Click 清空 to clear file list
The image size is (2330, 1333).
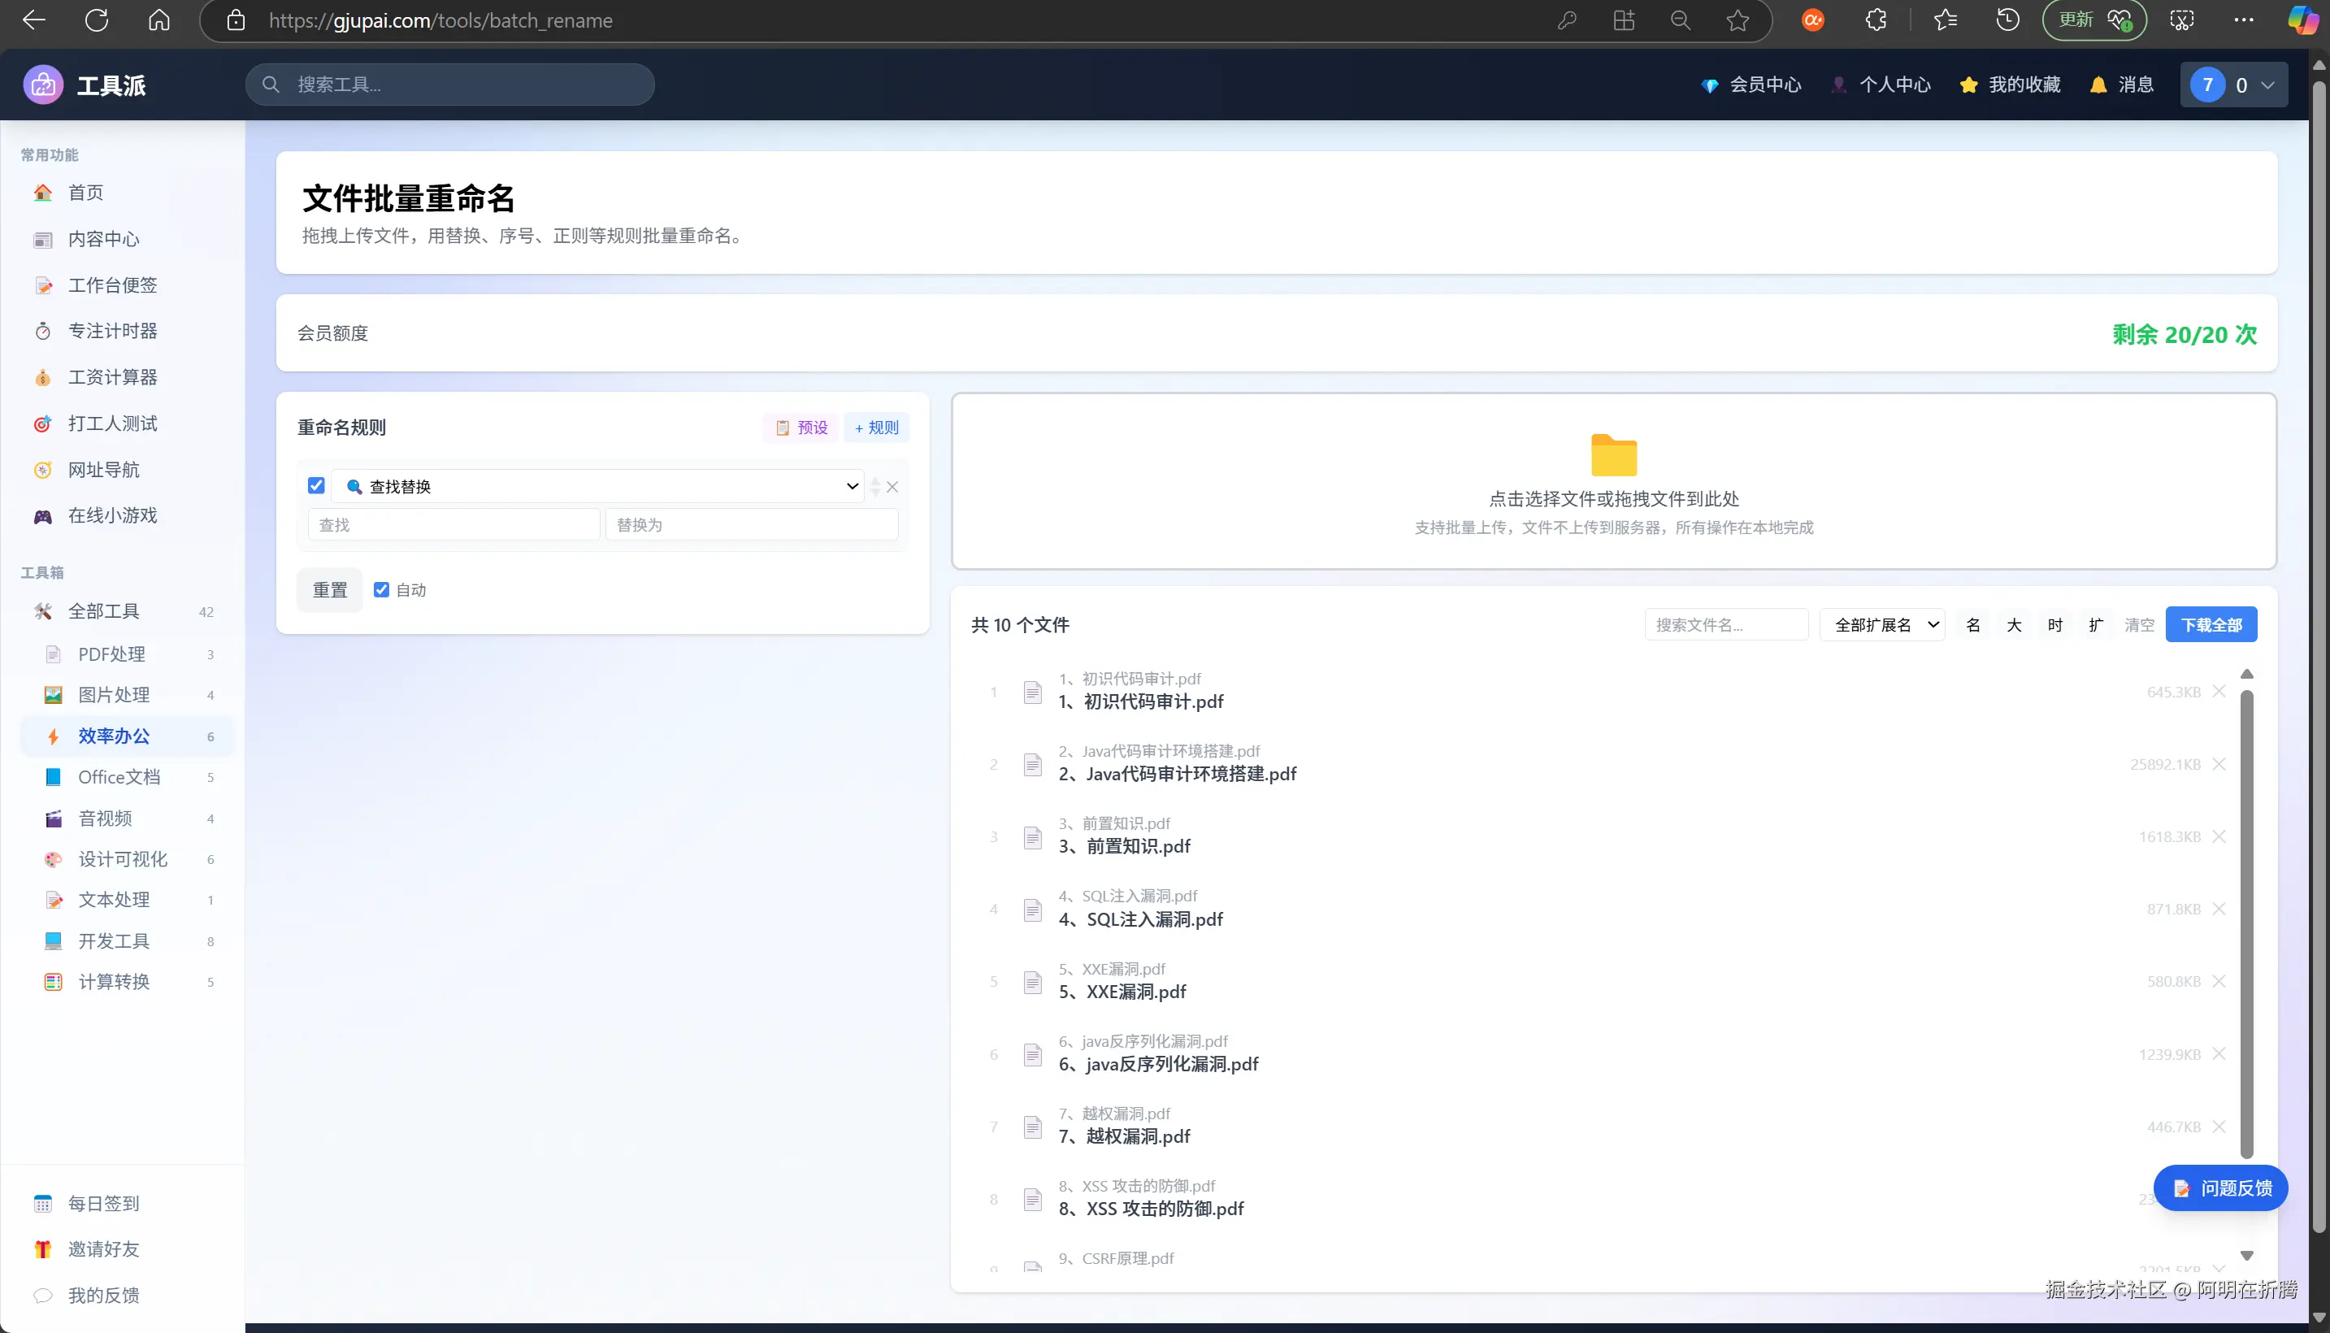point(2139,624)
